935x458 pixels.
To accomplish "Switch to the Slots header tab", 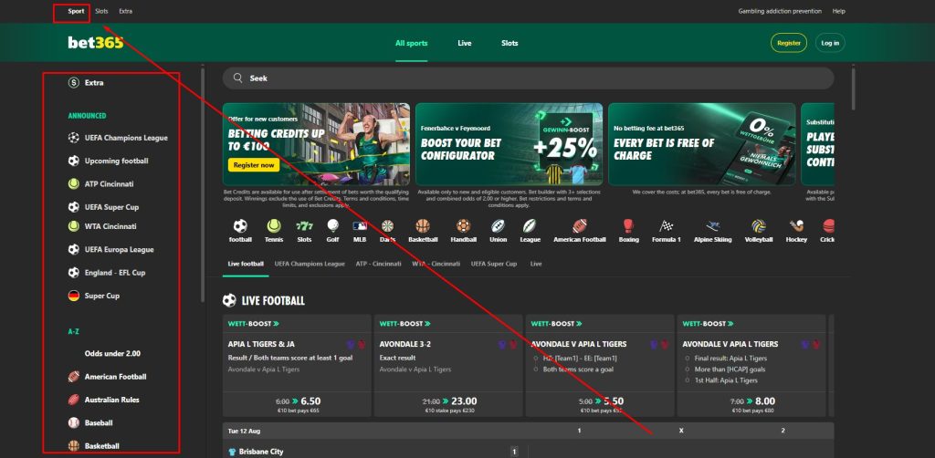I will tap(510, 43).
